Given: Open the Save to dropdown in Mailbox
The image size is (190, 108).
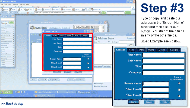Looking at the screenshot, I should click(x=42, y=80).
